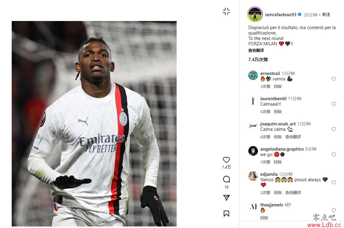
Task: Click 关注 to follow iamrafaeleao93
Action: (x=326, y=14)
